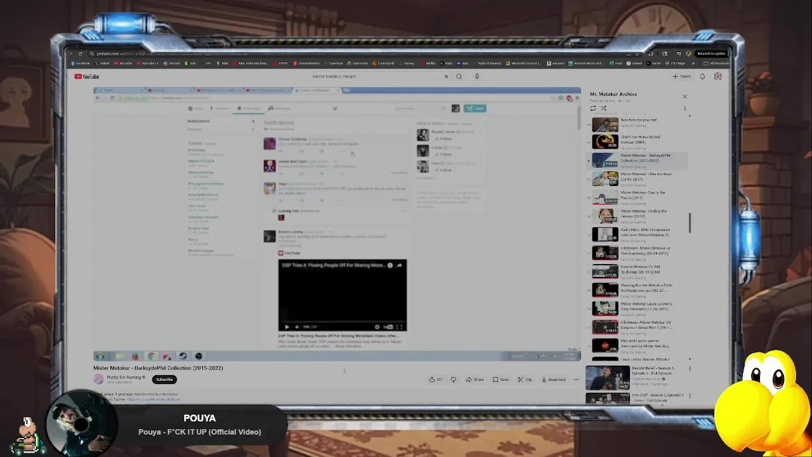This screenshot has height=457, width=812.
Task: Close the Mr. Metokur Archive playlist panel
Action: point(684,96)
